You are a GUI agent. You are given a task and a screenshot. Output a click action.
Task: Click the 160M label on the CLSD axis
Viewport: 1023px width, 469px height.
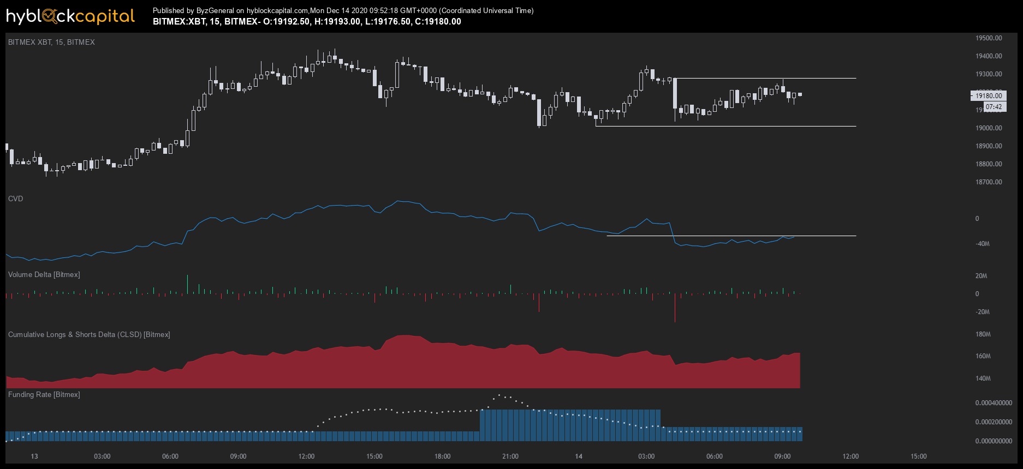[983, 356]
